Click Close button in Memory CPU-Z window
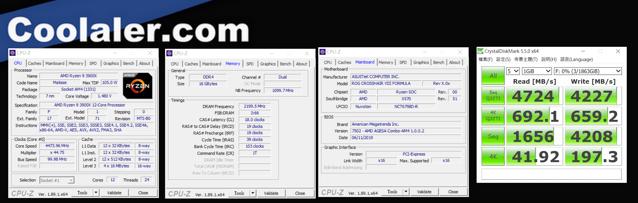Screen dimensions: 638x203 [x=300, y=193]
